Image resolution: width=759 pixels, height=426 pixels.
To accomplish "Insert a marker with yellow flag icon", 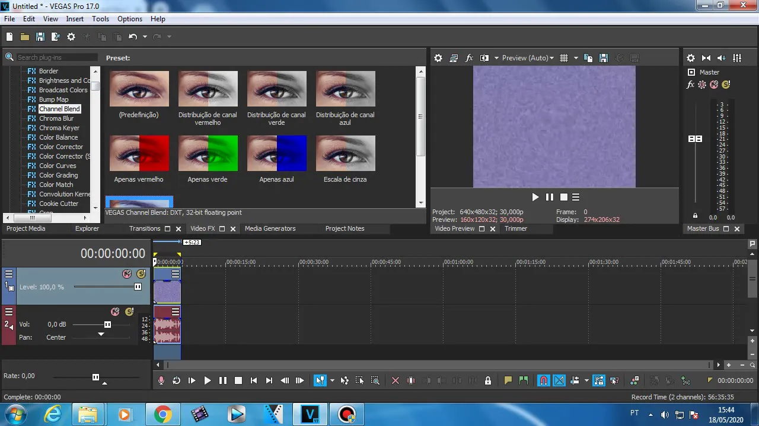I will click(x=508, y=380).
